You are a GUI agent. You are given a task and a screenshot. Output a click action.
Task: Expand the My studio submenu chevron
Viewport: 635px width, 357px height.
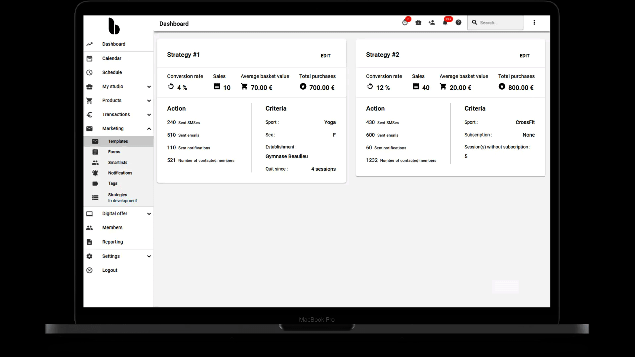tap(149, 87)
